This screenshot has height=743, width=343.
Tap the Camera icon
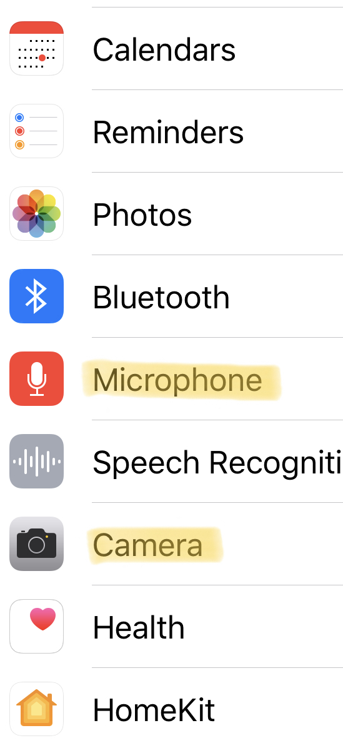coord(36,543)
